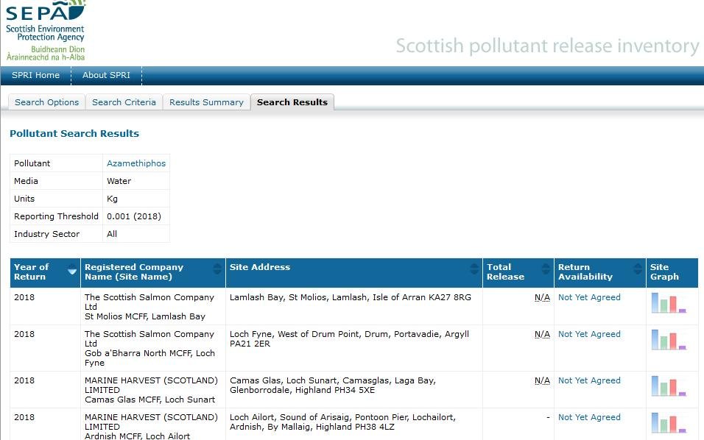Click N/A release for Loch Fyne row

[541, 334]
